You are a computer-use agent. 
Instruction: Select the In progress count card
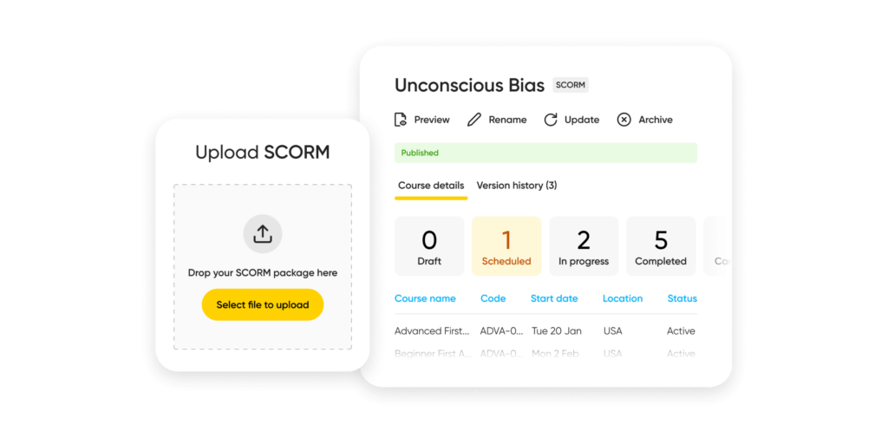coord(584,246)
